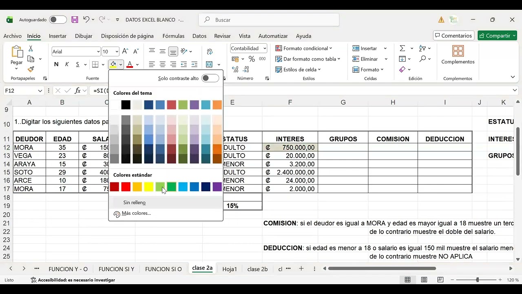Click the increase indent icon
The height and width of the screenshot is (294, 522).
(194, 65)
